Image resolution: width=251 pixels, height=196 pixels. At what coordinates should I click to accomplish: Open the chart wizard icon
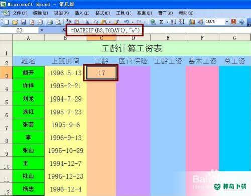(192, 22)
